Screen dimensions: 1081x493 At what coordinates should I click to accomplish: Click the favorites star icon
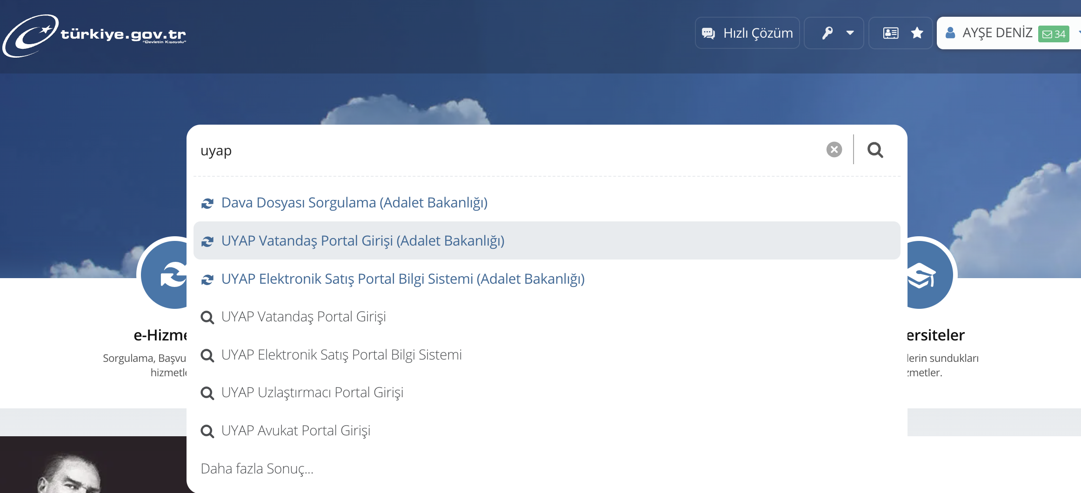(917, 33)
